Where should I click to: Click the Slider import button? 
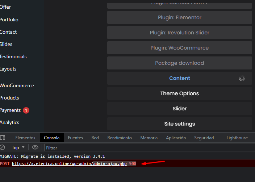point(180,109)
